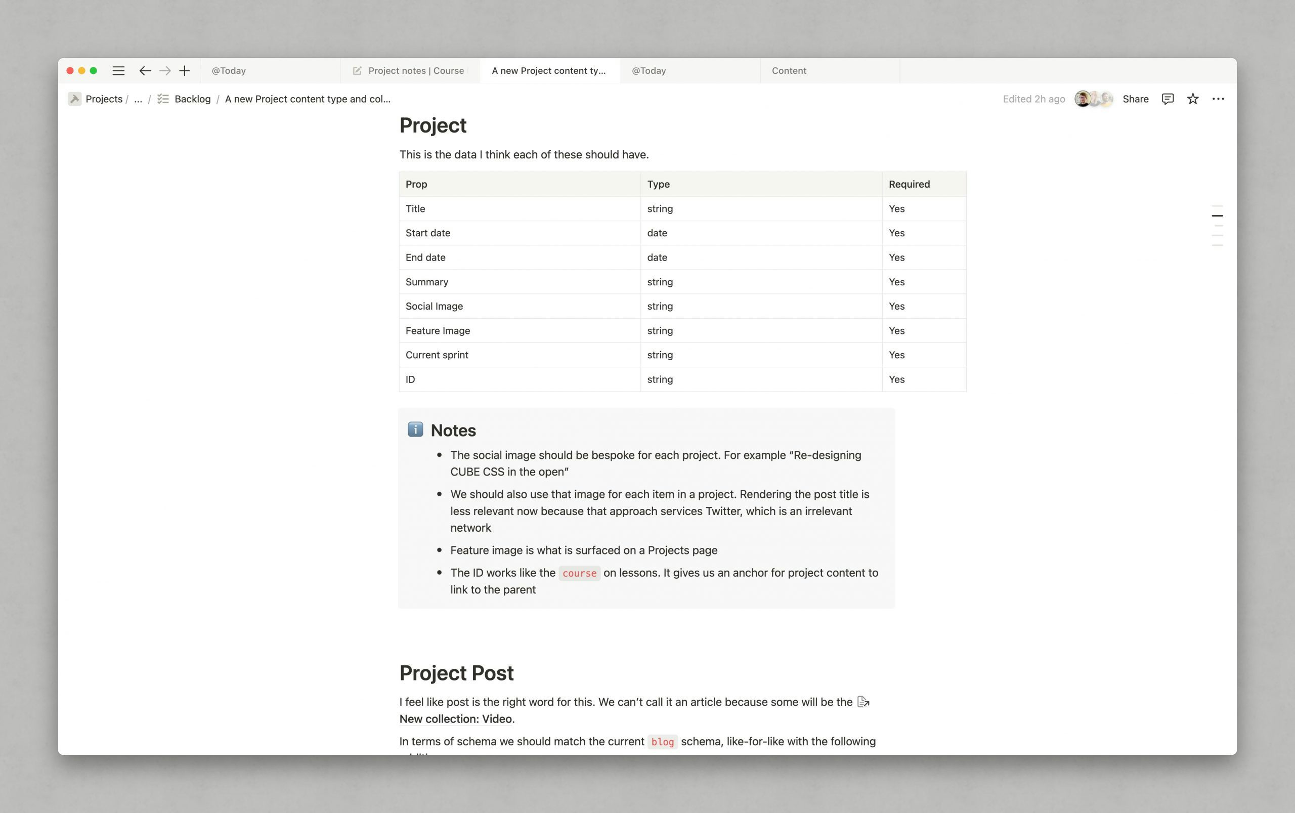Click the current page title breadcrumb

point(308,99)
